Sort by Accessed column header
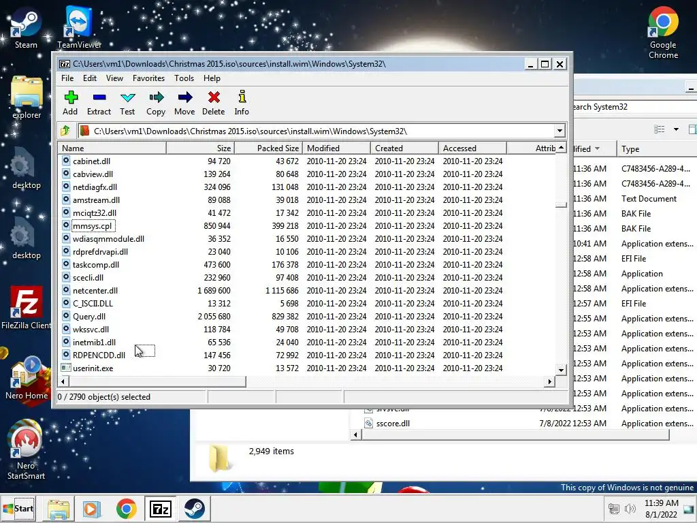The image size is (697, 523). [x=472, y=148]
